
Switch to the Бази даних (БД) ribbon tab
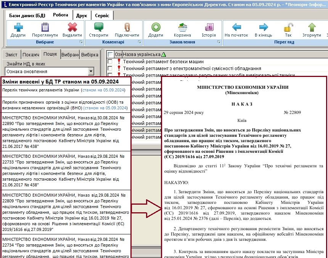[x=27, y=16]
